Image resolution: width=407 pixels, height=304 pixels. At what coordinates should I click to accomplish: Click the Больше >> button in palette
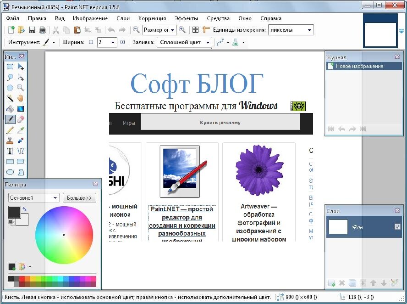79,198
